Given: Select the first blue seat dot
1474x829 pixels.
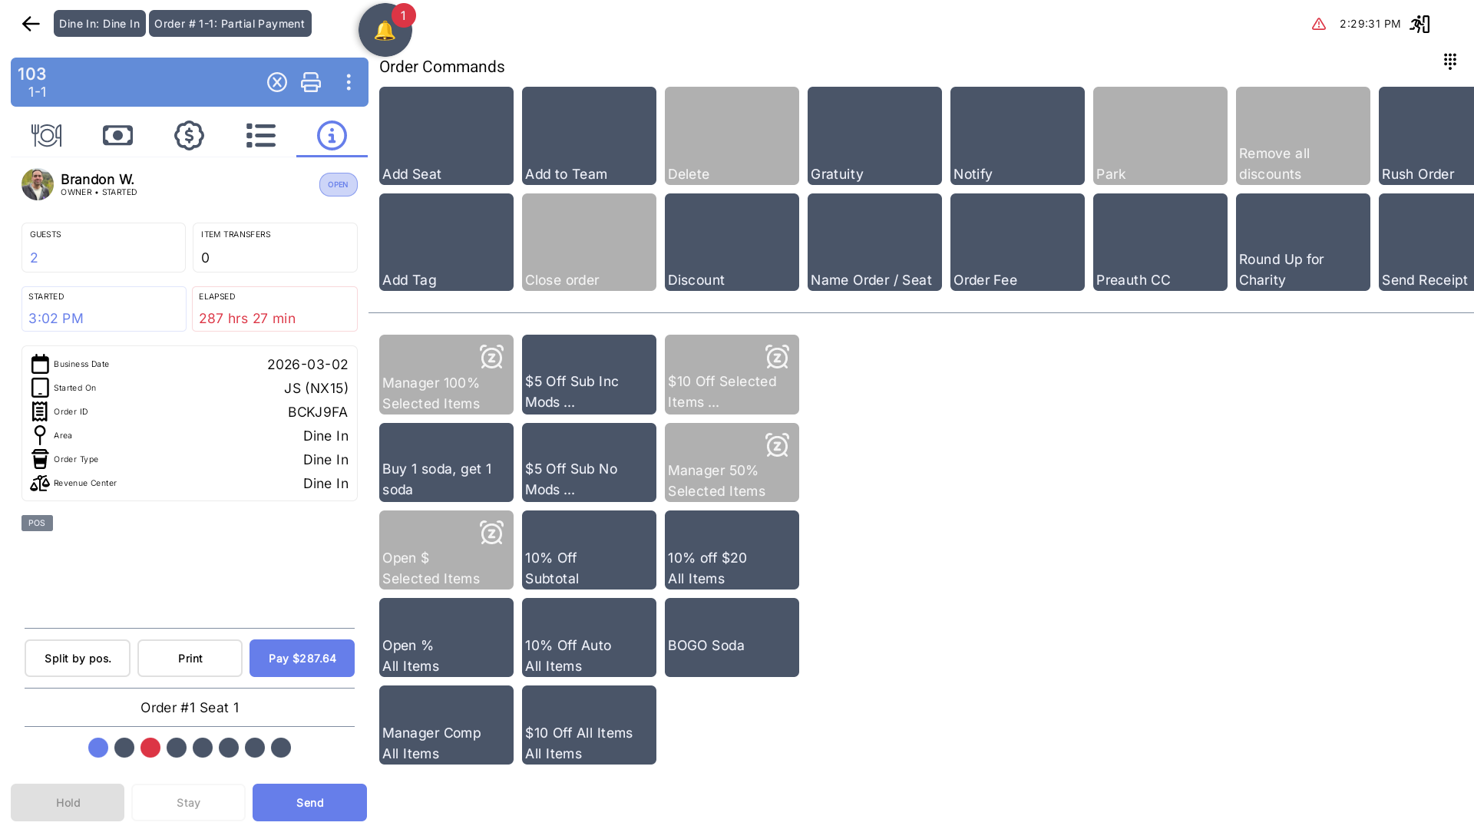Looking at the screenshot, I should (x=98, y=748).
